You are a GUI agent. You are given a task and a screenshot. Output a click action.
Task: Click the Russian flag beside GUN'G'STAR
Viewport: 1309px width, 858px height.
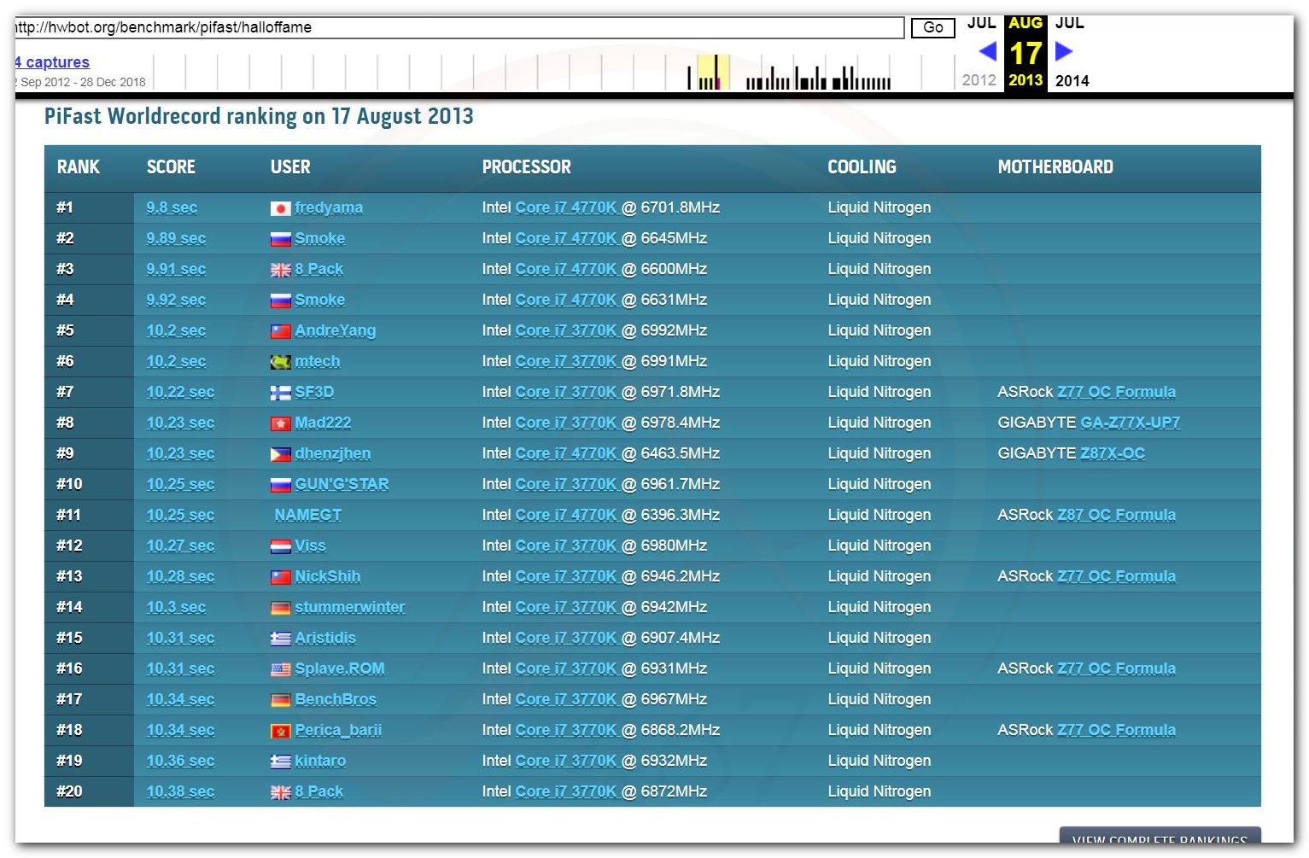(x=280, y=485)
